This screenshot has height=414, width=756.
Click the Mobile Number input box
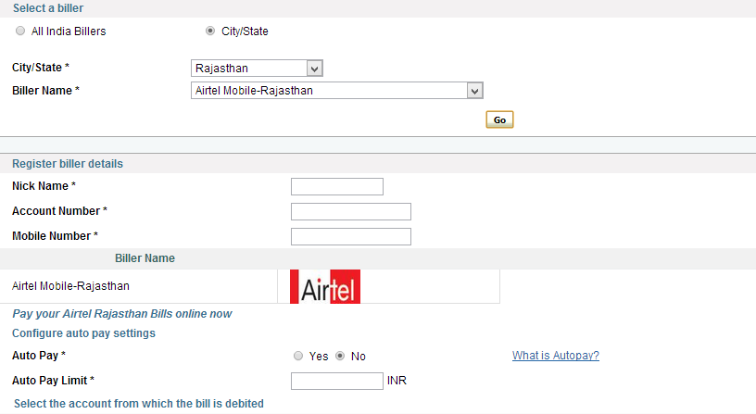pos(350,237)
